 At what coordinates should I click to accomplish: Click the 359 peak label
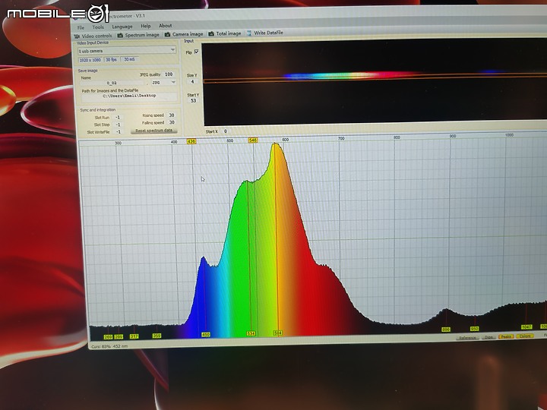coord(157,336)
